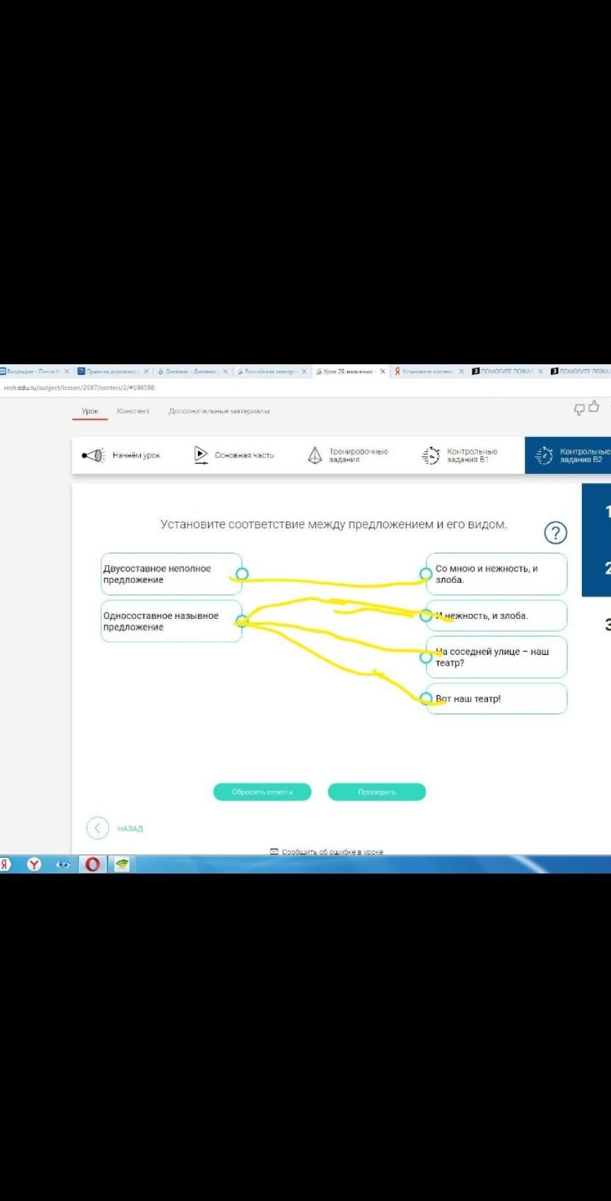Click connector circle of Со мною и нежность

click(426, 574)
